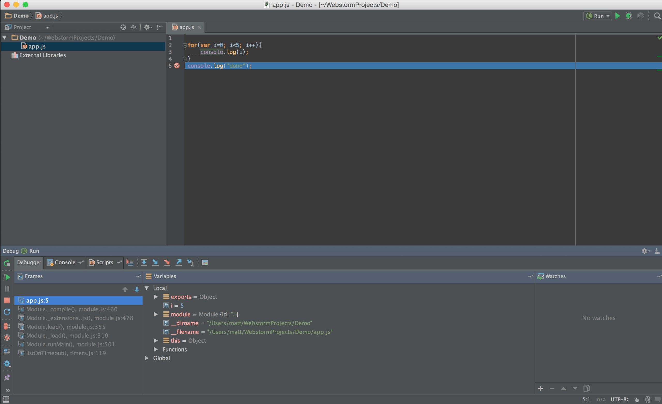Click the Step Over debugger icon
The width and height of the screenshot is (662, 404).
[x=144, y=262]
